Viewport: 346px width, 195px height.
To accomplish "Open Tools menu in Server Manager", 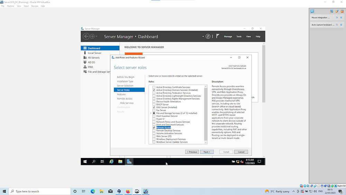I will pyautogui.click(x=239, y=36).
